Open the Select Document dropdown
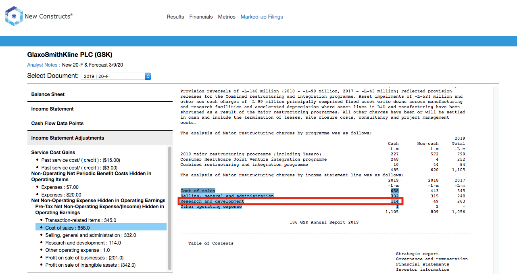The image size is (517, 274). pos(116,76)
